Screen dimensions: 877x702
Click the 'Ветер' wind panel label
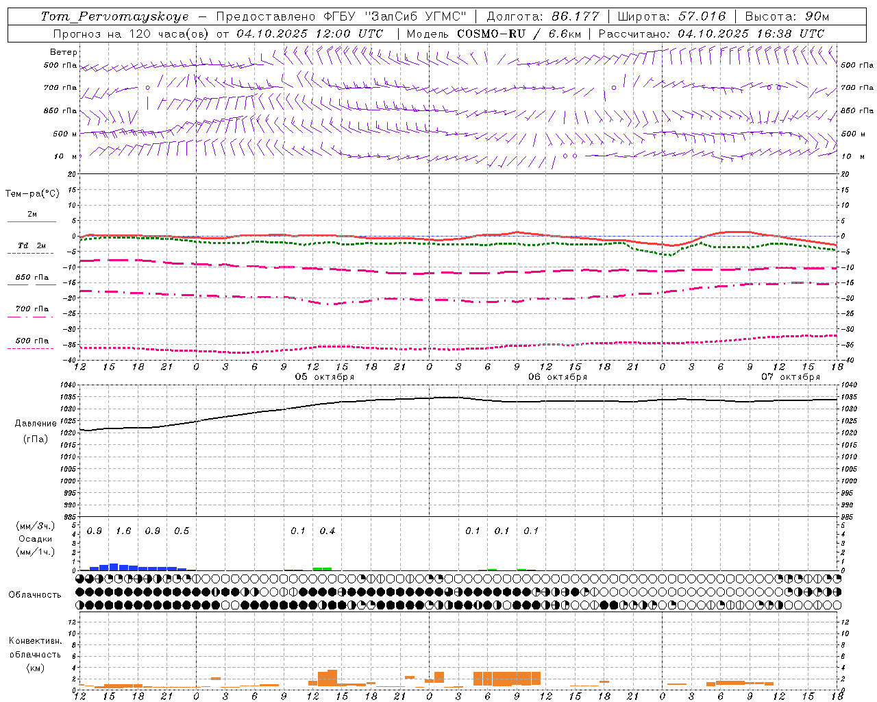click(x=64, y=52)
